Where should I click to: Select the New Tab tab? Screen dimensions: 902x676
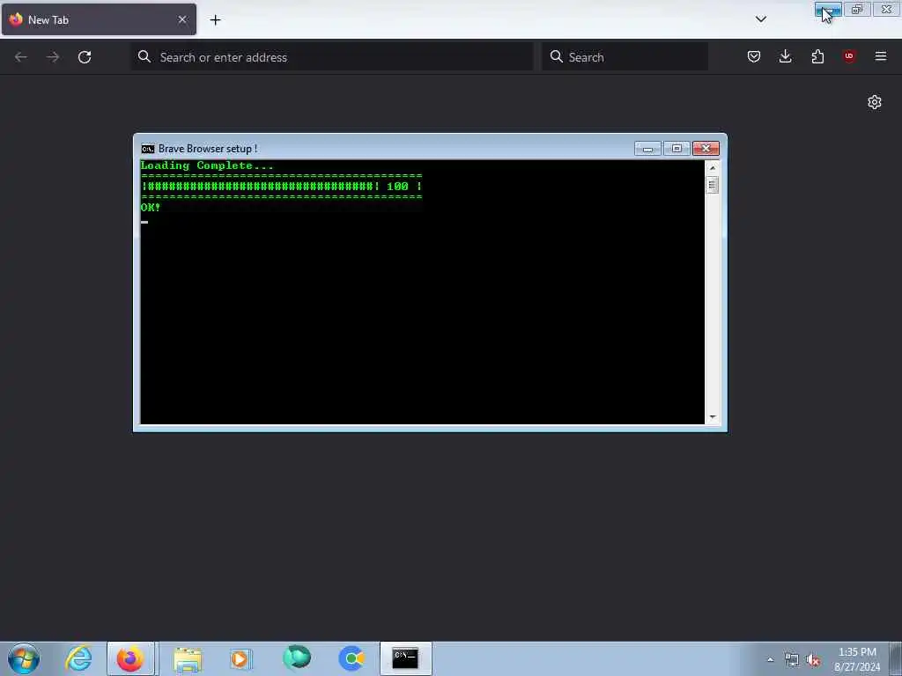click(x=99, y=19)
